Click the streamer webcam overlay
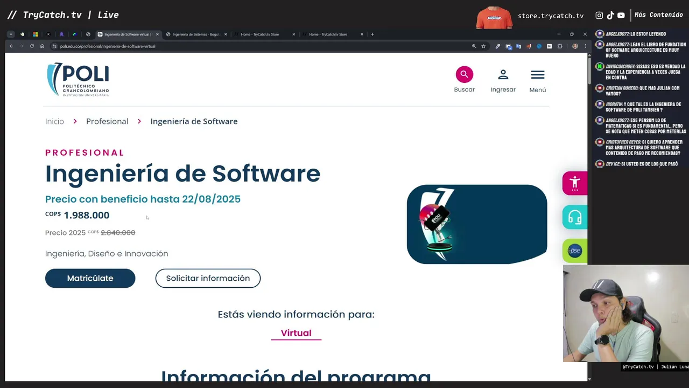The width and height of the screenshot is (689, 388). click(x=626, y=313)
